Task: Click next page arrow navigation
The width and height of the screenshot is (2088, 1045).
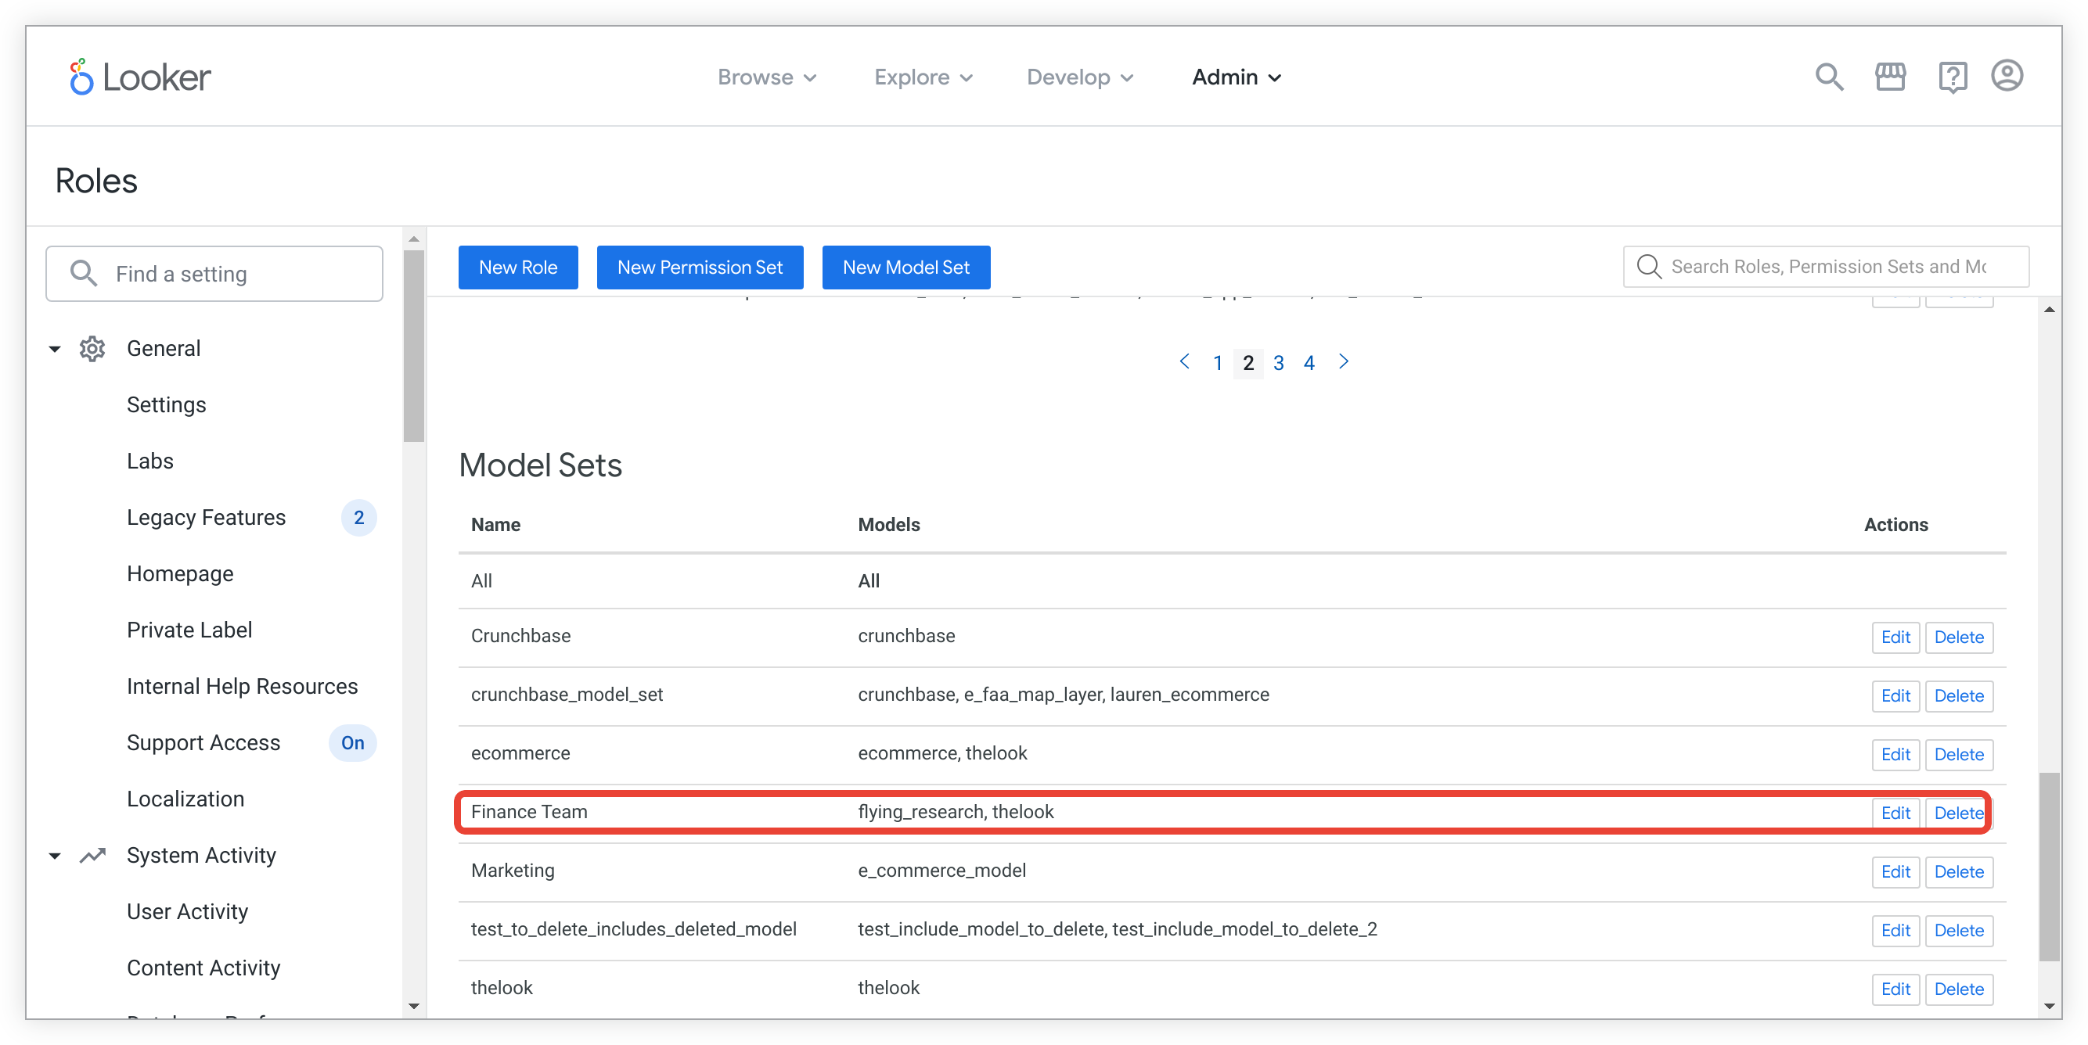Action: (x=1344, y=363)
